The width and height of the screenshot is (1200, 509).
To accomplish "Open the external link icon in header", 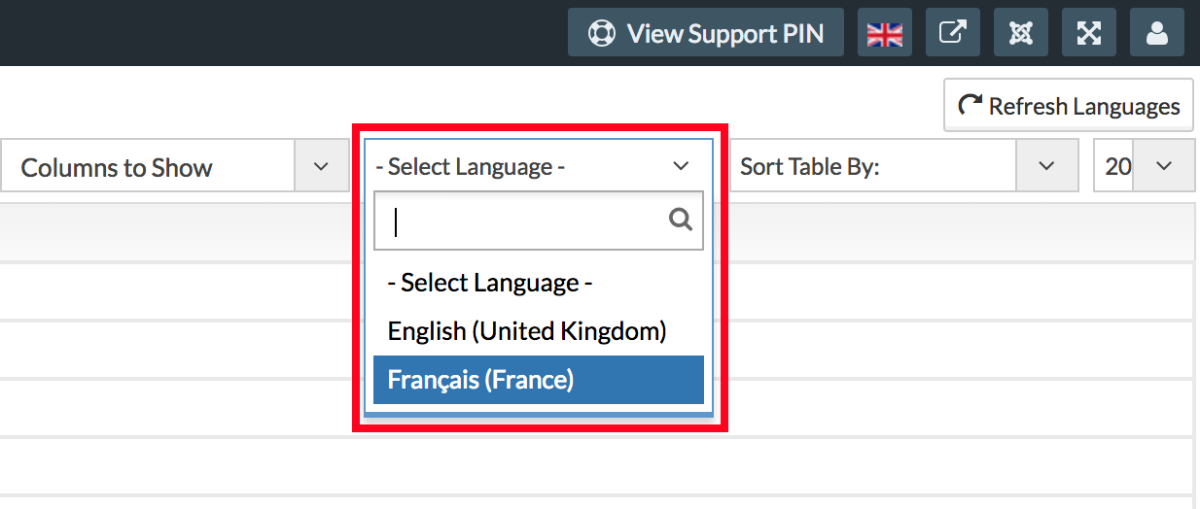I will tap(952, 33).
